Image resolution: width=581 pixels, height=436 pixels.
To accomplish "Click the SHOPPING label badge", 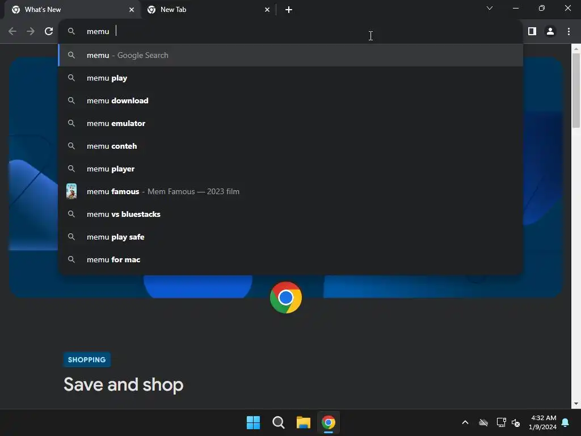I will (x=87, y=359).
